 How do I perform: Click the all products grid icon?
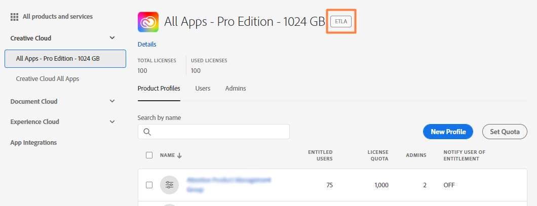[x=14, y=17]
